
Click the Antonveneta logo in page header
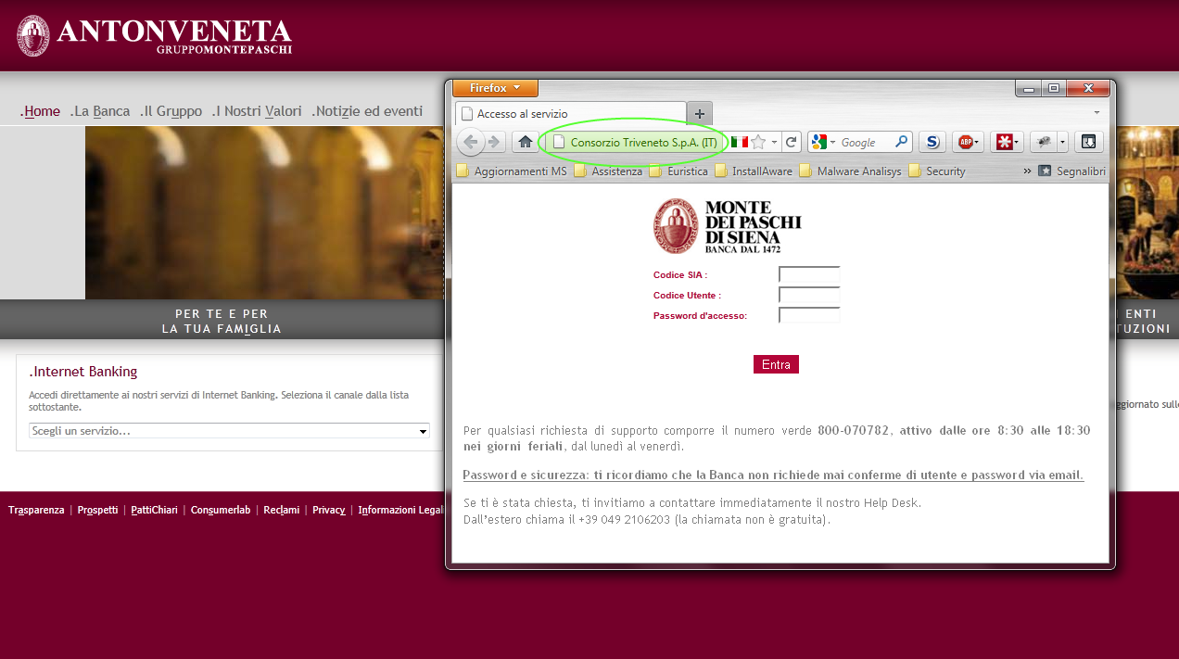click(x=155, y=35)
